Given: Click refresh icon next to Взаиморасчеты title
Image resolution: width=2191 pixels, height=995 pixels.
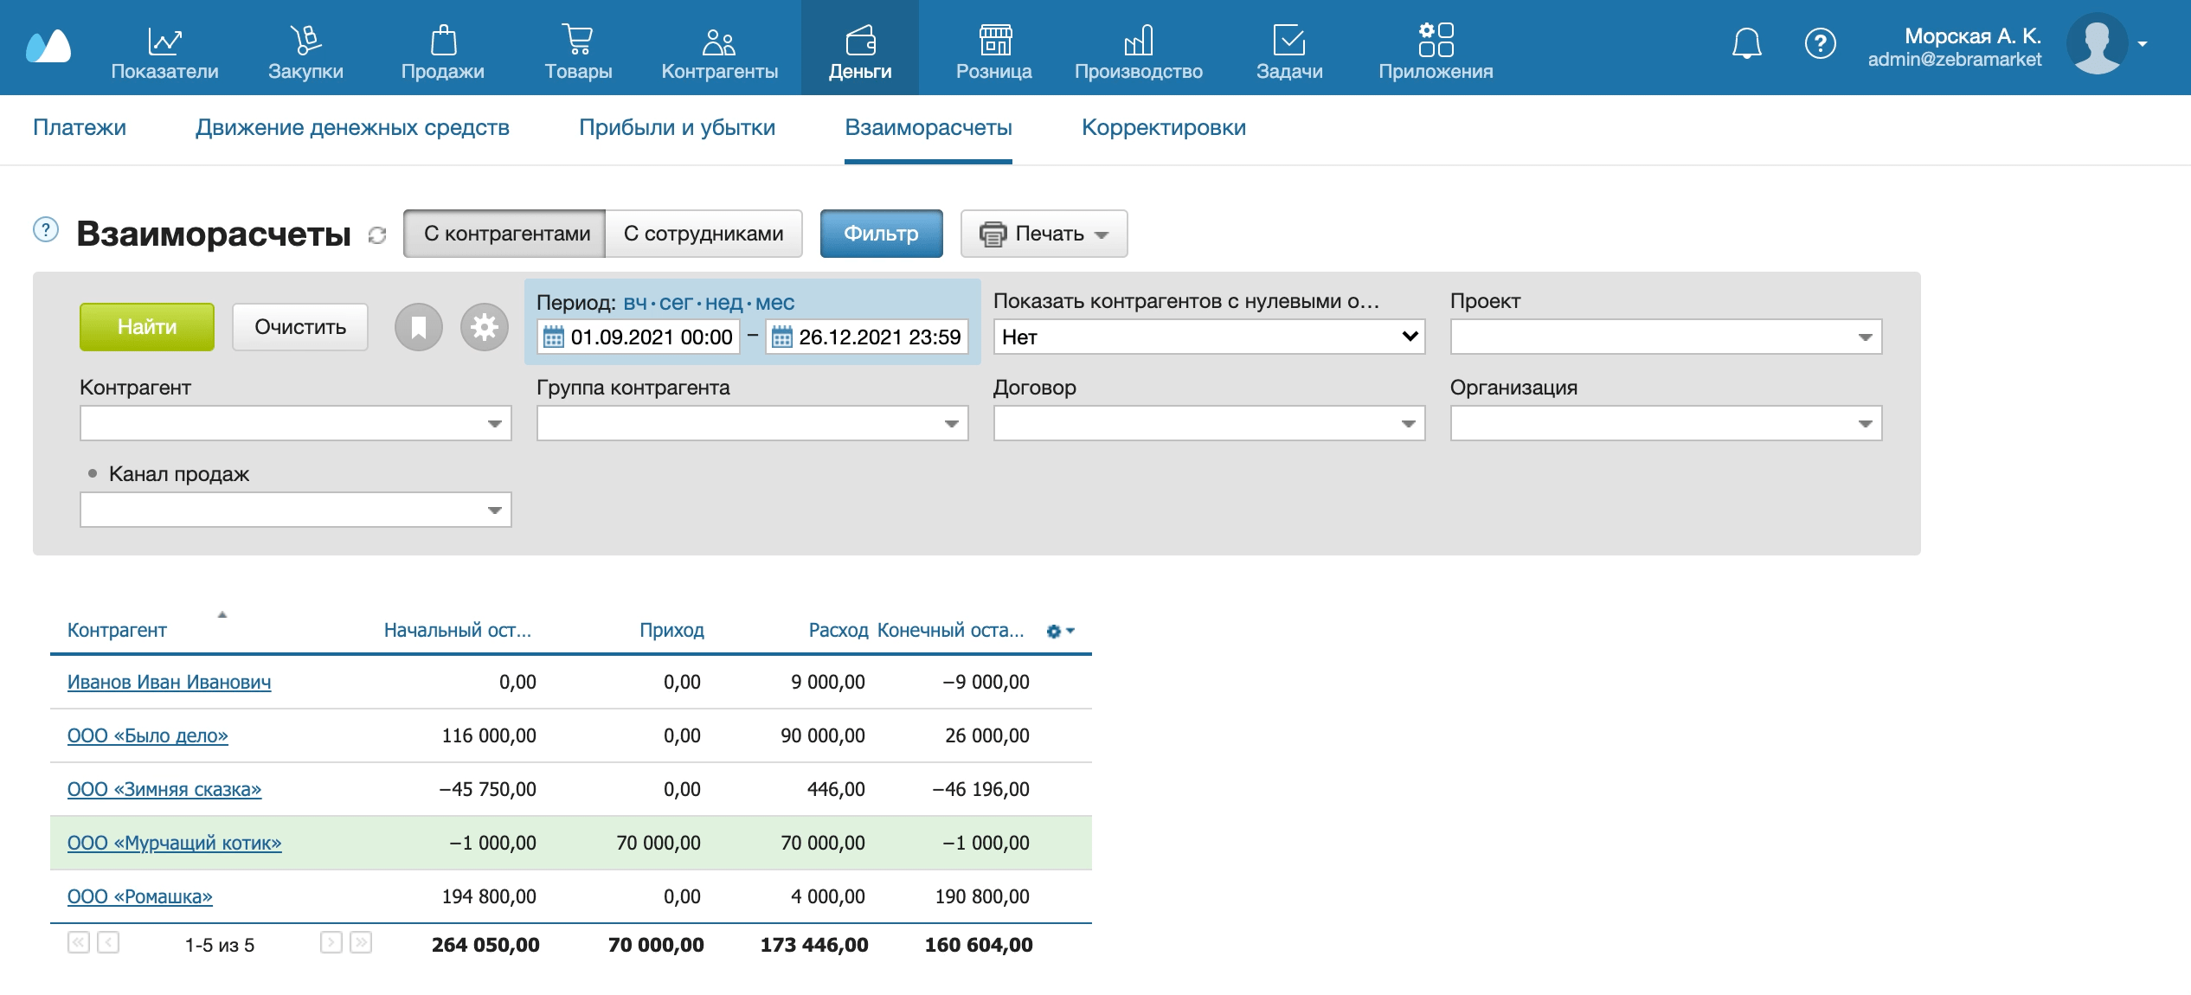Looking at the screenshot, I should (377, 235).
